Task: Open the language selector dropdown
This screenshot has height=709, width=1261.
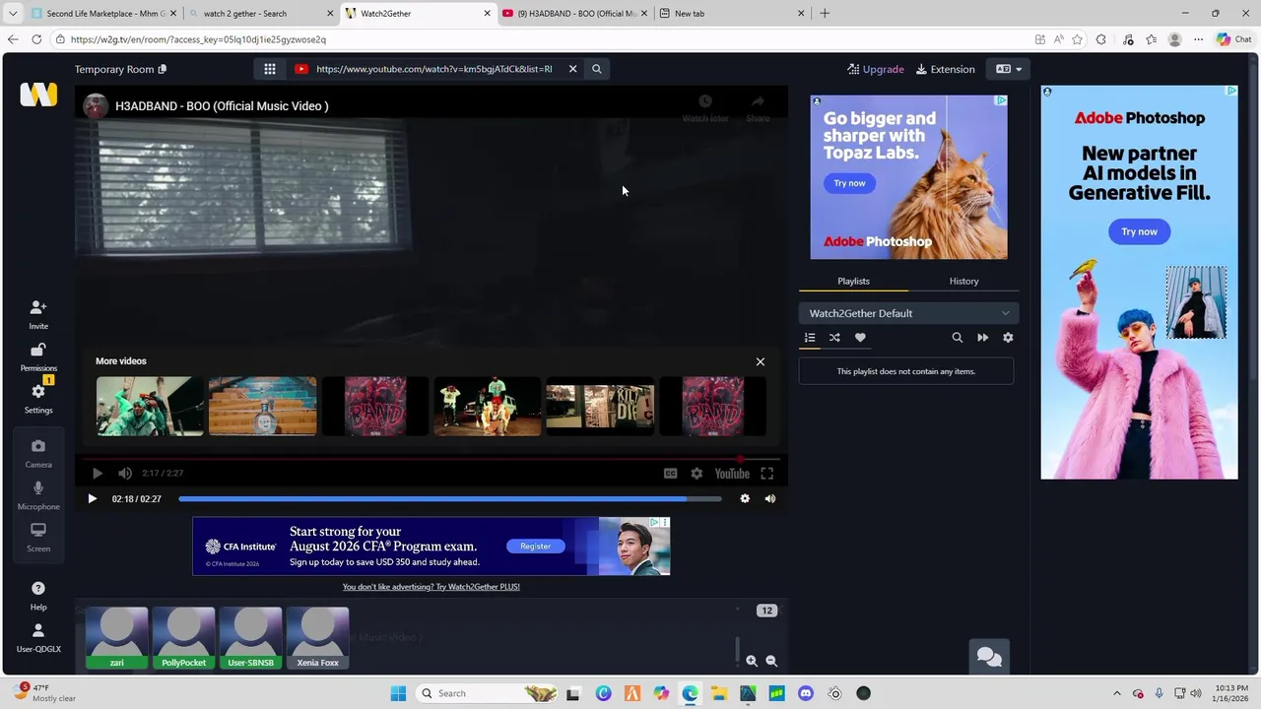Action: coord(1008,69)
